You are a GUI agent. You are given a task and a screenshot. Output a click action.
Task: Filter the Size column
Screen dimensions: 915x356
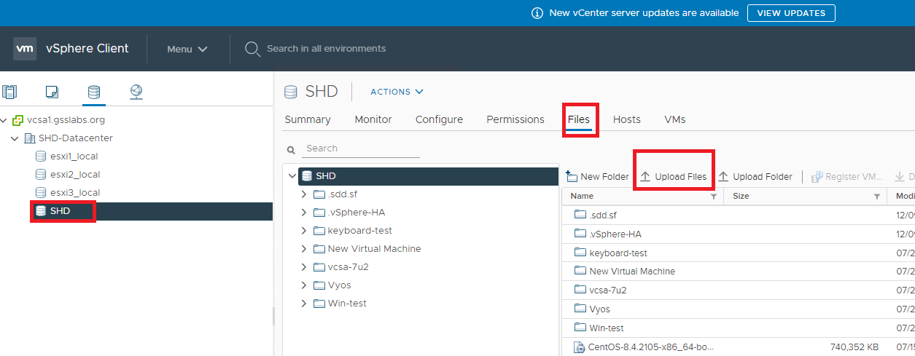(x=876, y=197)
